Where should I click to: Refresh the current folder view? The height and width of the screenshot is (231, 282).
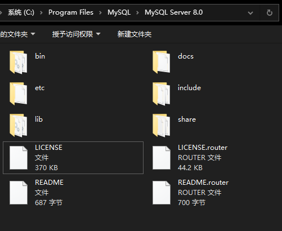point(270,13)
